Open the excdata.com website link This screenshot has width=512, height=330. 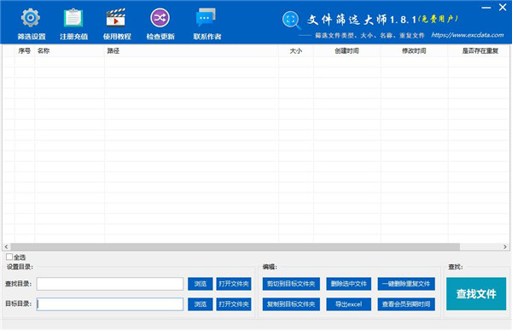point(468,35)
